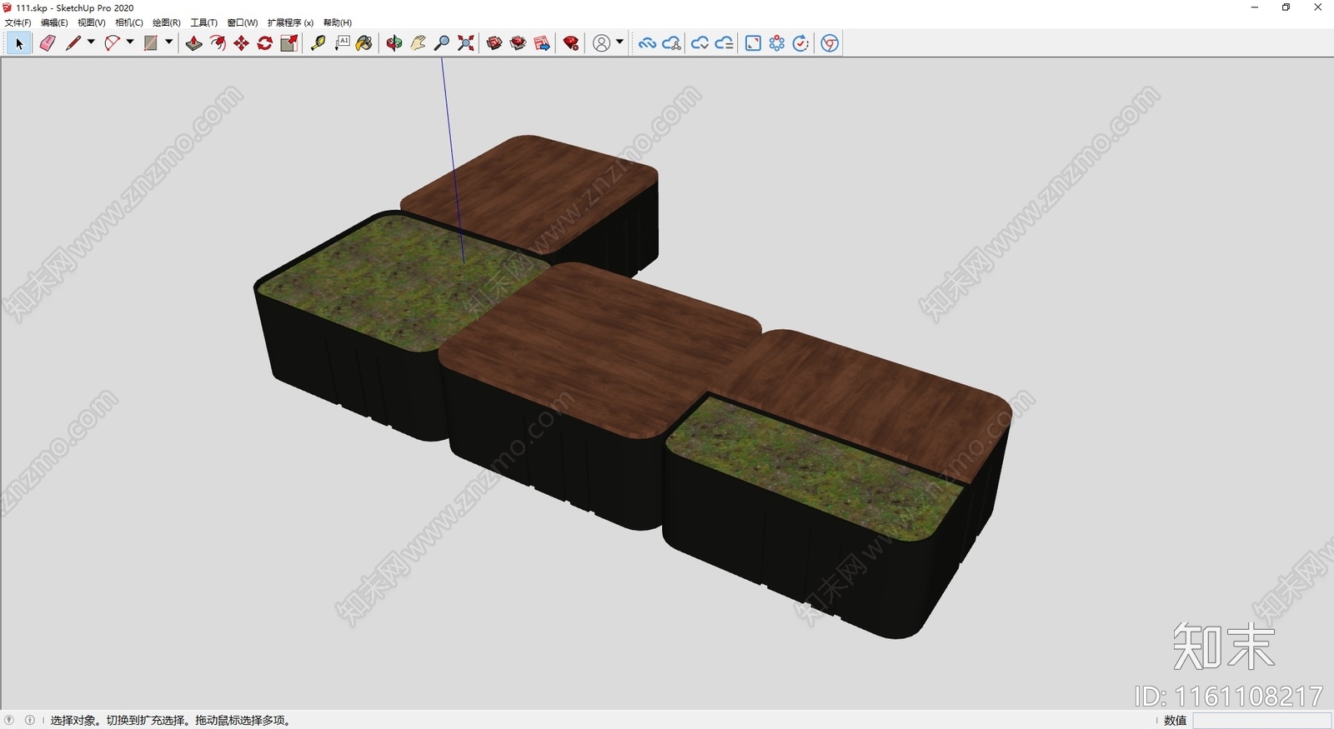Click the status bar info icon
The width and height of the screenshot is (1334, 729).
(30, 720)
